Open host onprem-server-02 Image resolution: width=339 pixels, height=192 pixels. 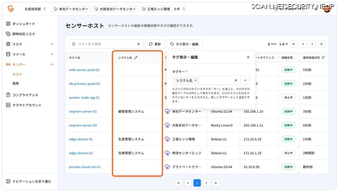(x=83, y=125)
